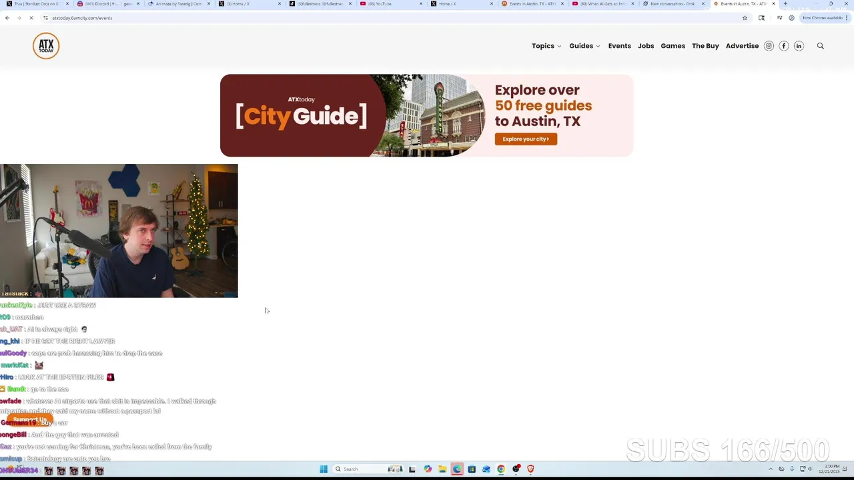
Task: Expand the Topics dropdown menu
Action: [546, 46]
